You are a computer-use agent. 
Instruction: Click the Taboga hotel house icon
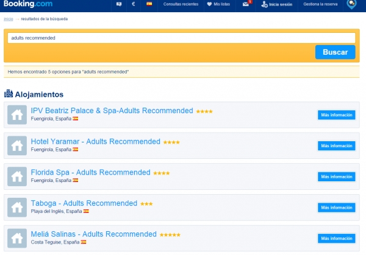tap(17, 208)
